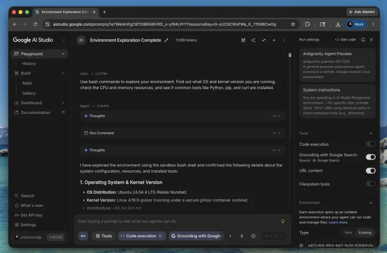Close the Environment Exploration browser tab
The image size is (387, 253).
coord(94,12)
